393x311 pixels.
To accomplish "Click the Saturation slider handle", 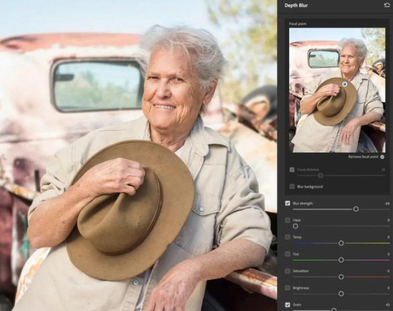I will pos(341,277).
